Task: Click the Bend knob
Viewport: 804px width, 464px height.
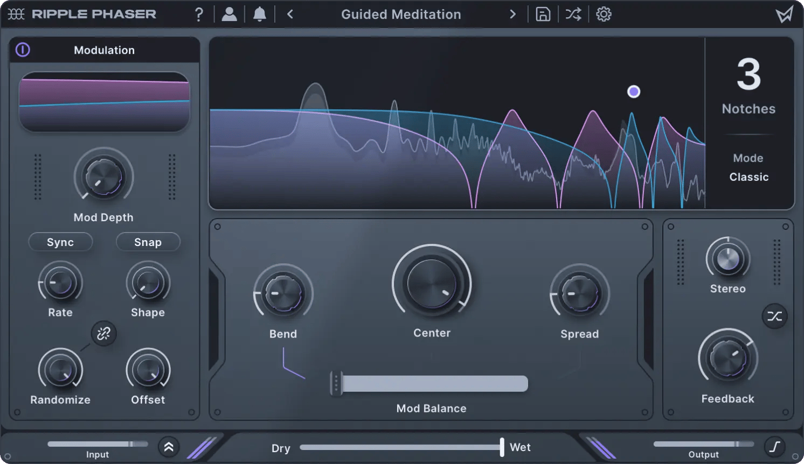Action: point(283,294)
